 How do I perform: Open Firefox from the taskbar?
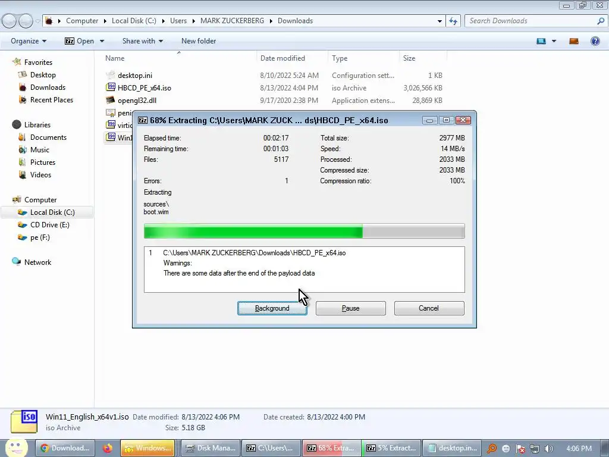[x=108, y=448]
